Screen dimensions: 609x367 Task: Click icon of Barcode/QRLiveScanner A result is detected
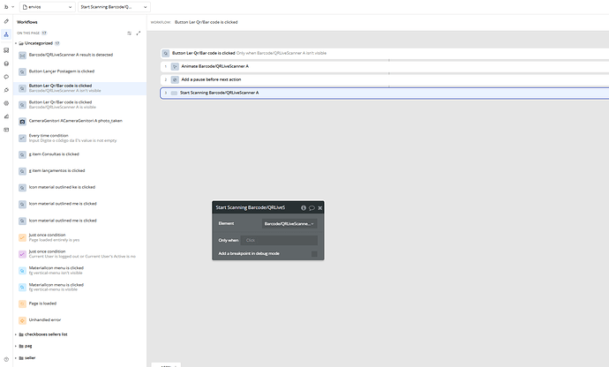point(23,56)
